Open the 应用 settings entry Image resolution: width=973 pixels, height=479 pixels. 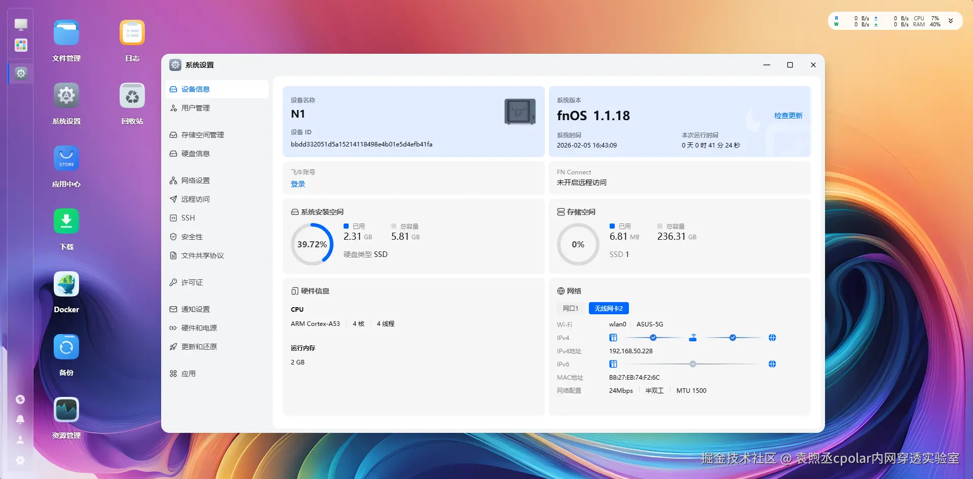tap(217, 374)
